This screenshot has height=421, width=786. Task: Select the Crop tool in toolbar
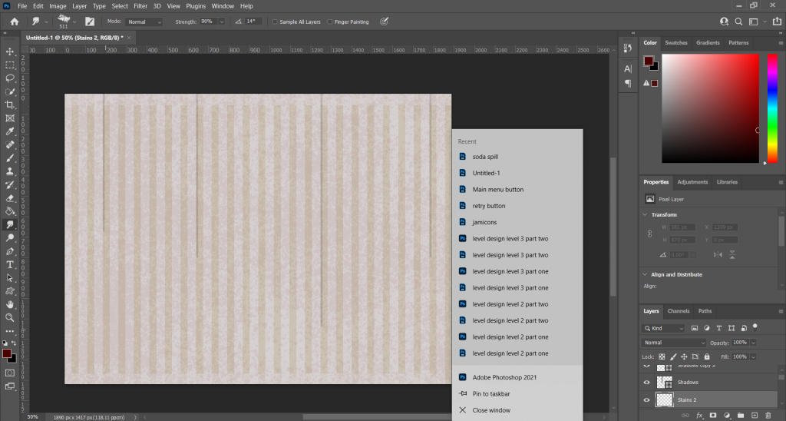[10, 104]
